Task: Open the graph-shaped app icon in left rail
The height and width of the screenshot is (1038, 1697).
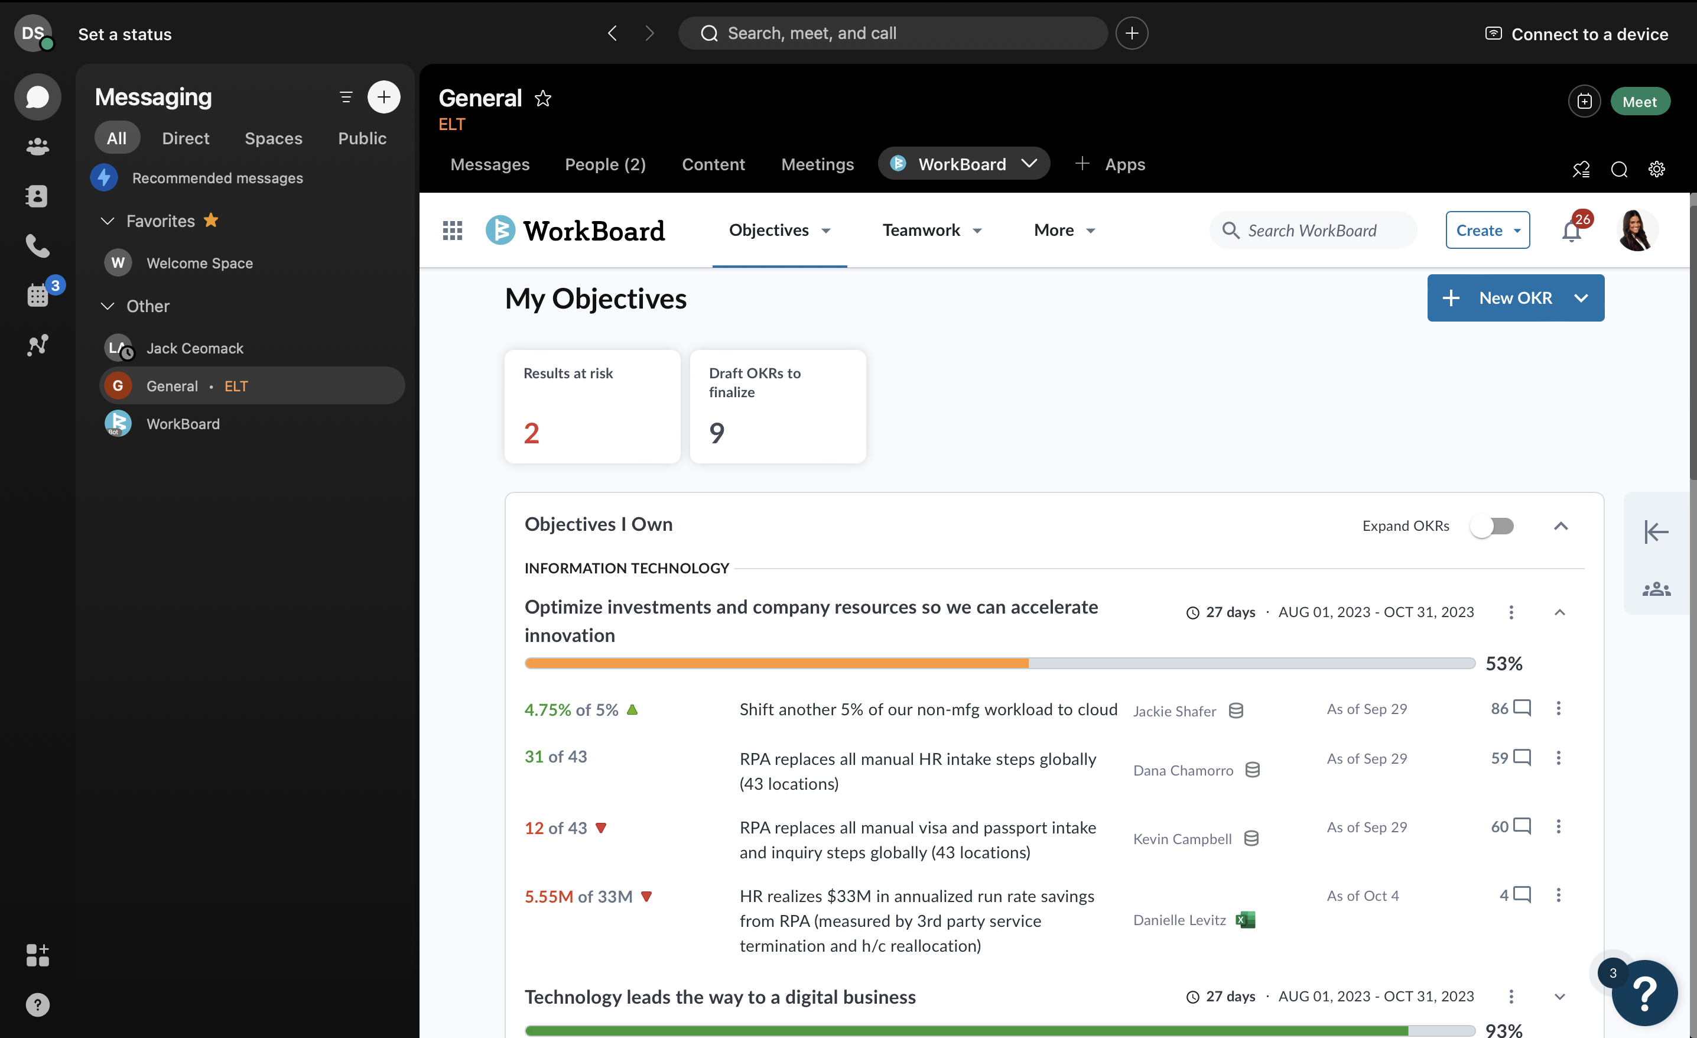Action: tap(37, 345)
